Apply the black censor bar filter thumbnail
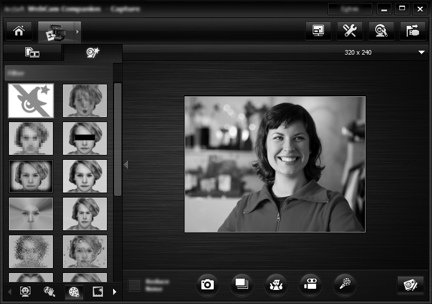Viewport: 432px width, 304px height. 85,138
